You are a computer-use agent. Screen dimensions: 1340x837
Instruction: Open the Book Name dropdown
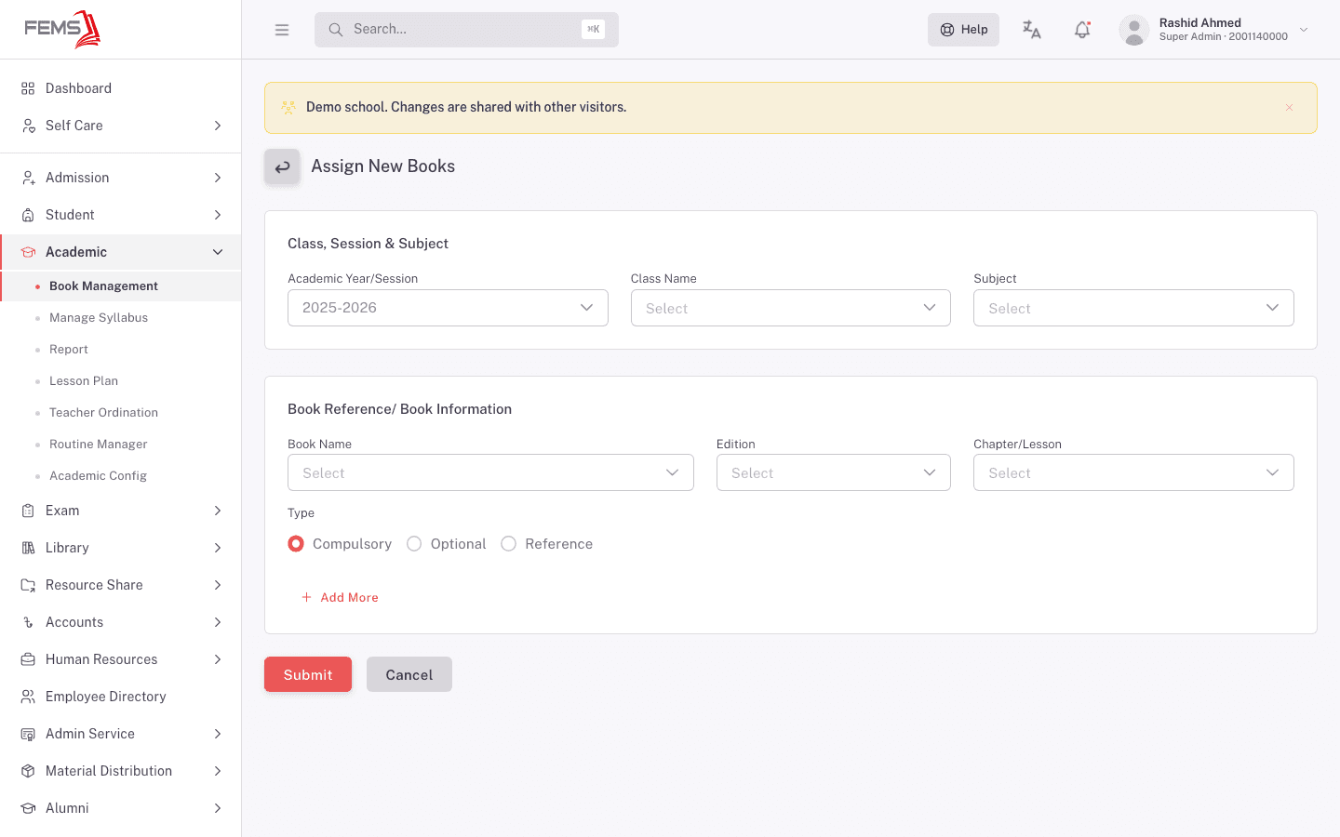[x=490, y=472]
